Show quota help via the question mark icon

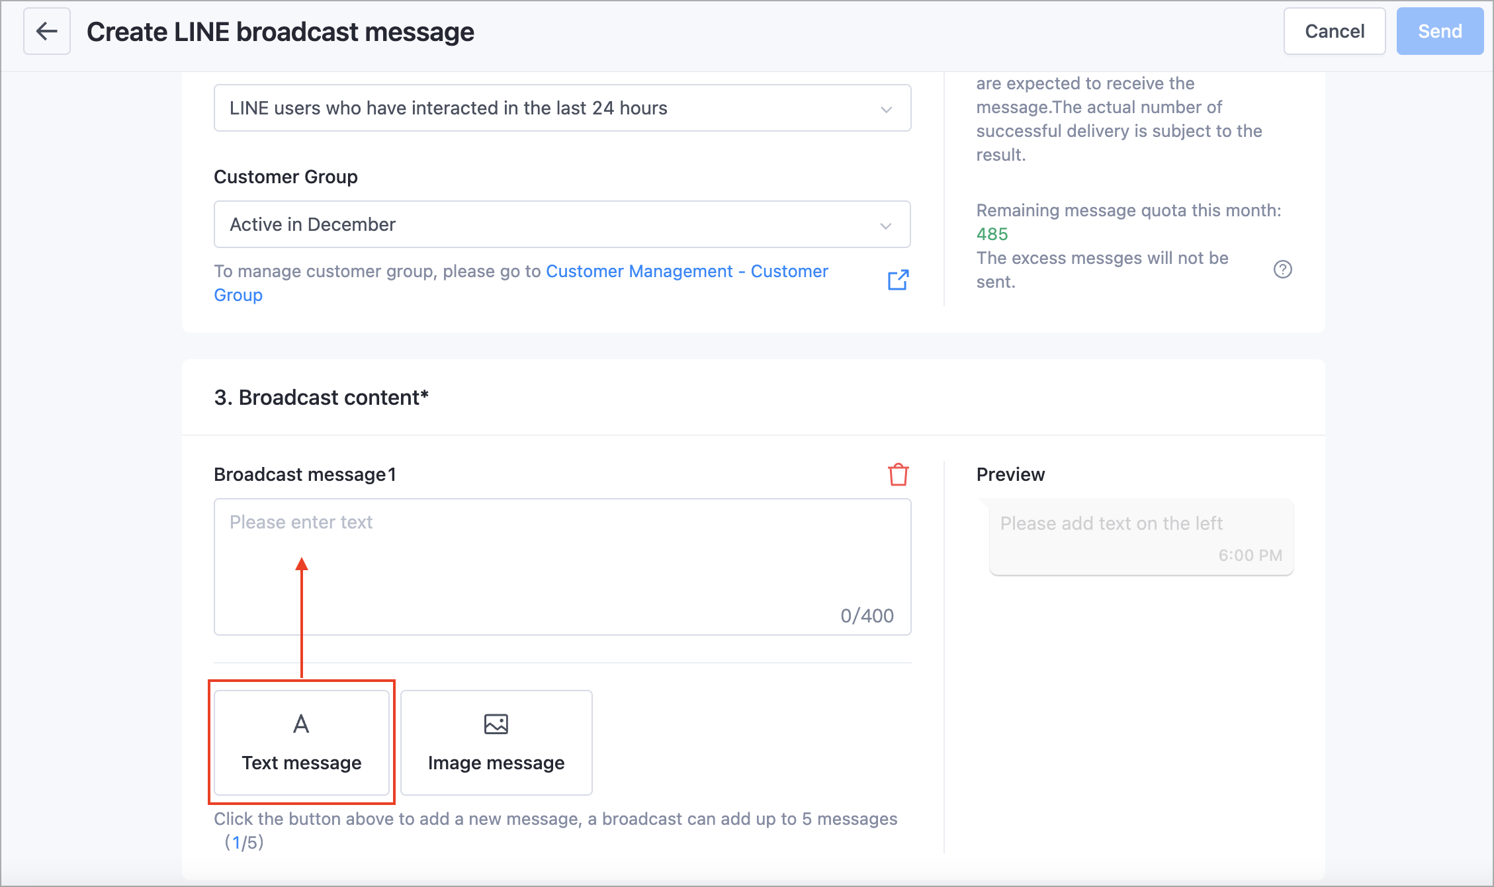(1282, 269)
